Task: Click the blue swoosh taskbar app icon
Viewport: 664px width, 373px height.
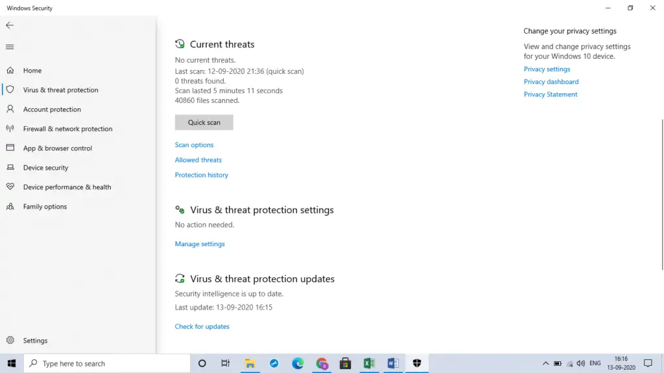Action: point(274,363)
